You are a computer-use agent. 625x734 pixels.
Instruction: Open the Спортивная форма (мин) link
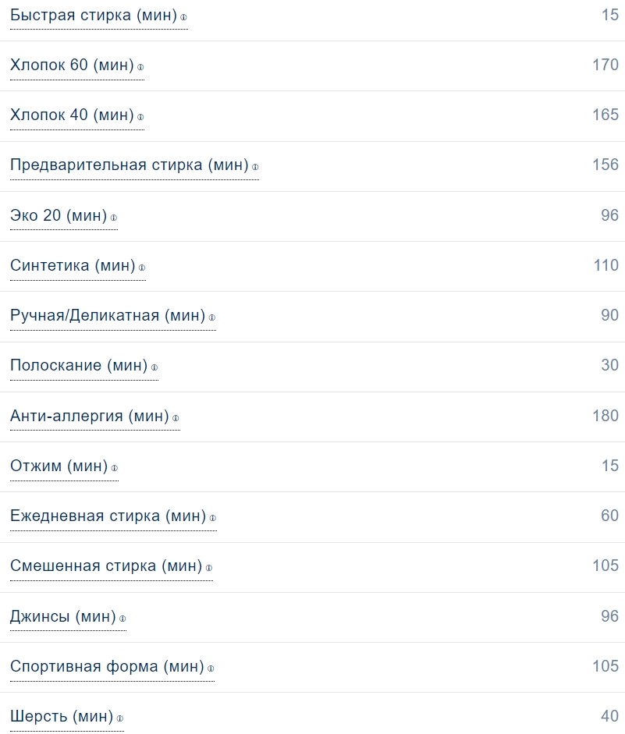107,666
